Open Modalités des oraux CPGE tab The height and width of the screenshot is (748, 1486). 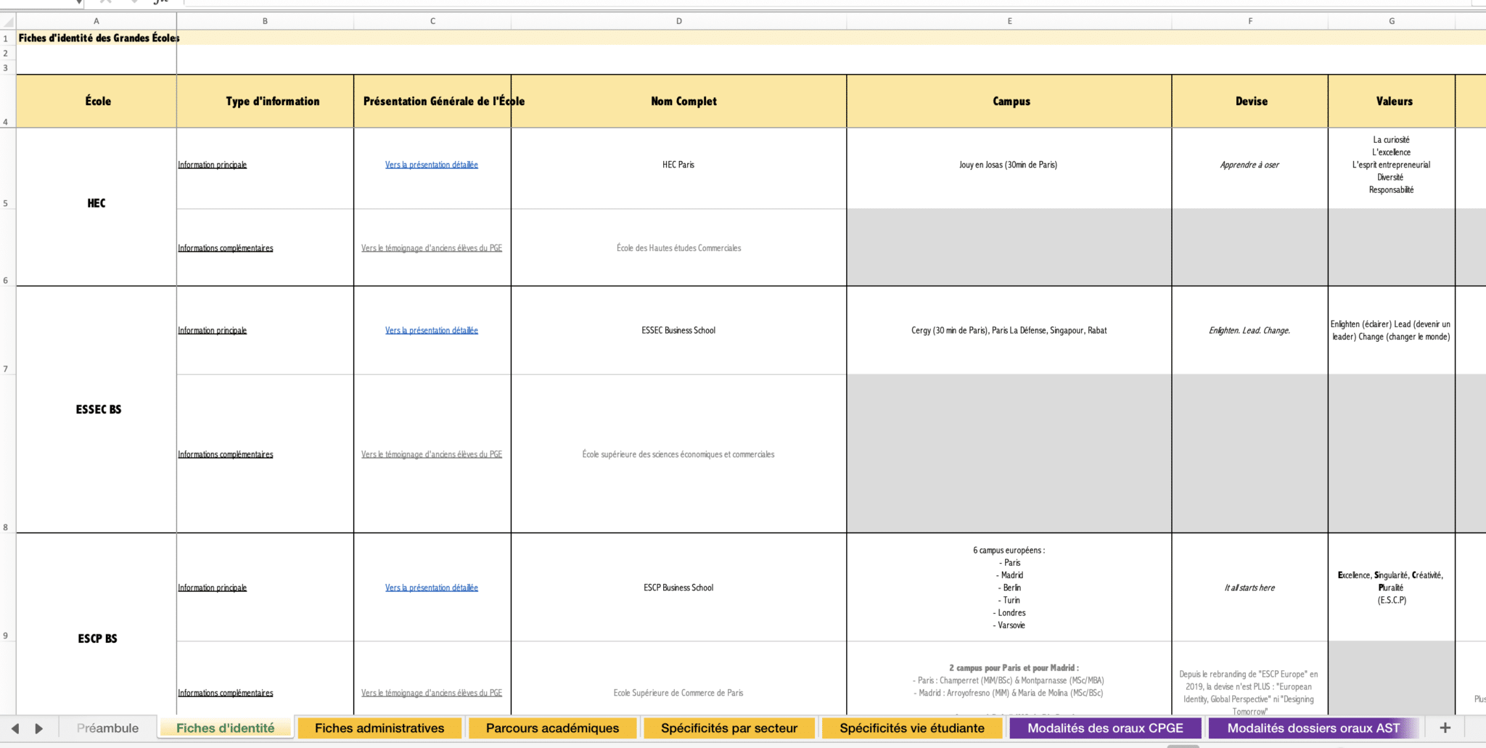pos(1105,728)
